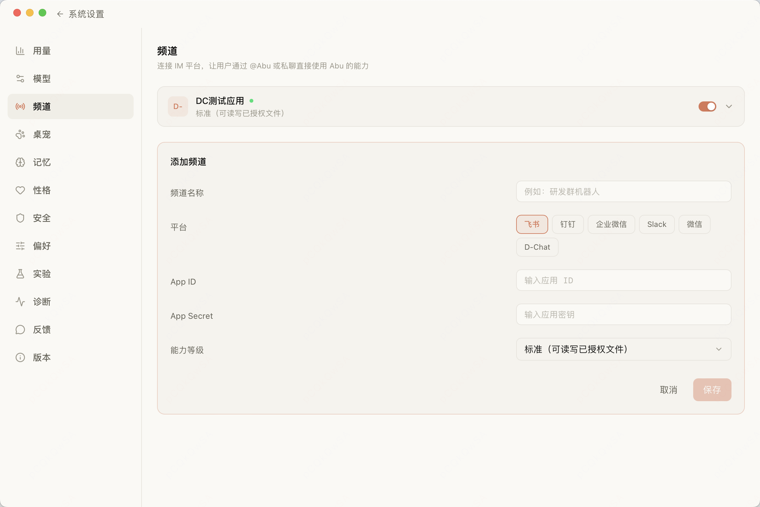Click the 性格 heart icon
This screenshot has width=760, height=507.
tap(20, 190)
